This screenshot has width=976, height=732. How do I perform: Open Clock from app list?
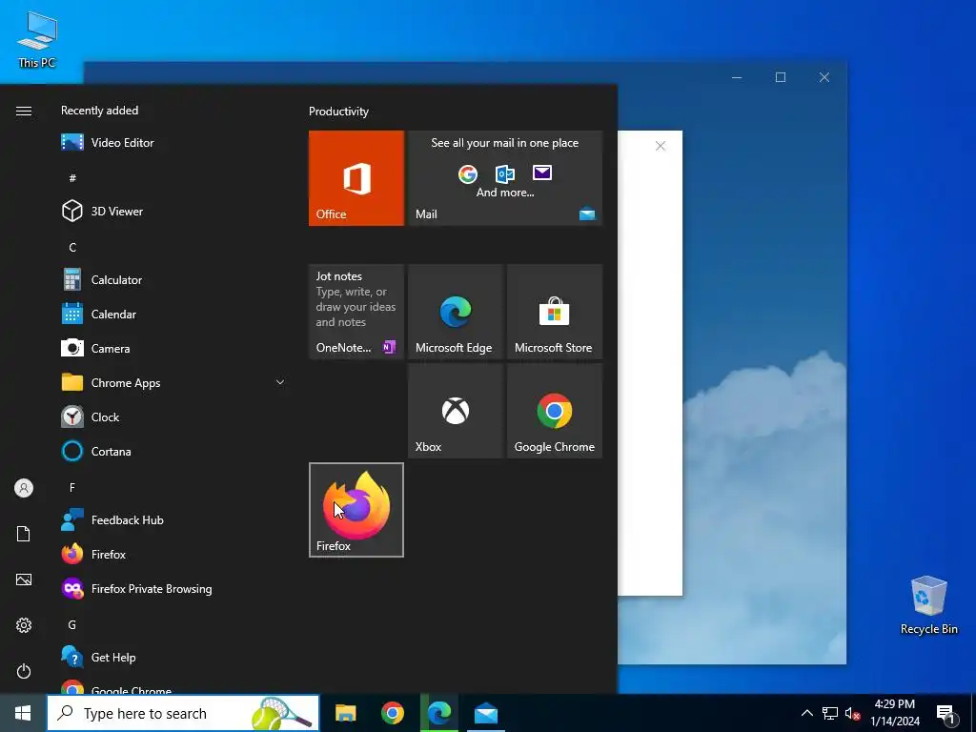[x=174, y=417]
